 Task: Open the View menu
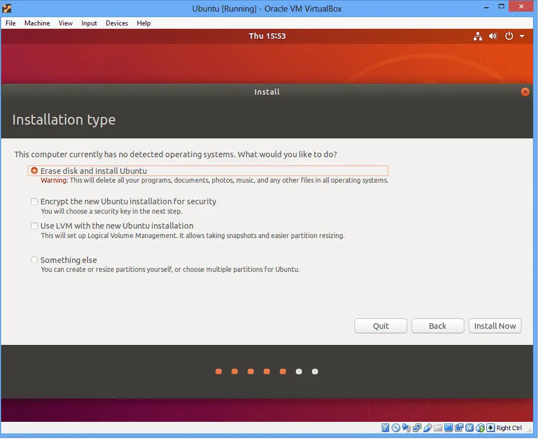(65, 23)
